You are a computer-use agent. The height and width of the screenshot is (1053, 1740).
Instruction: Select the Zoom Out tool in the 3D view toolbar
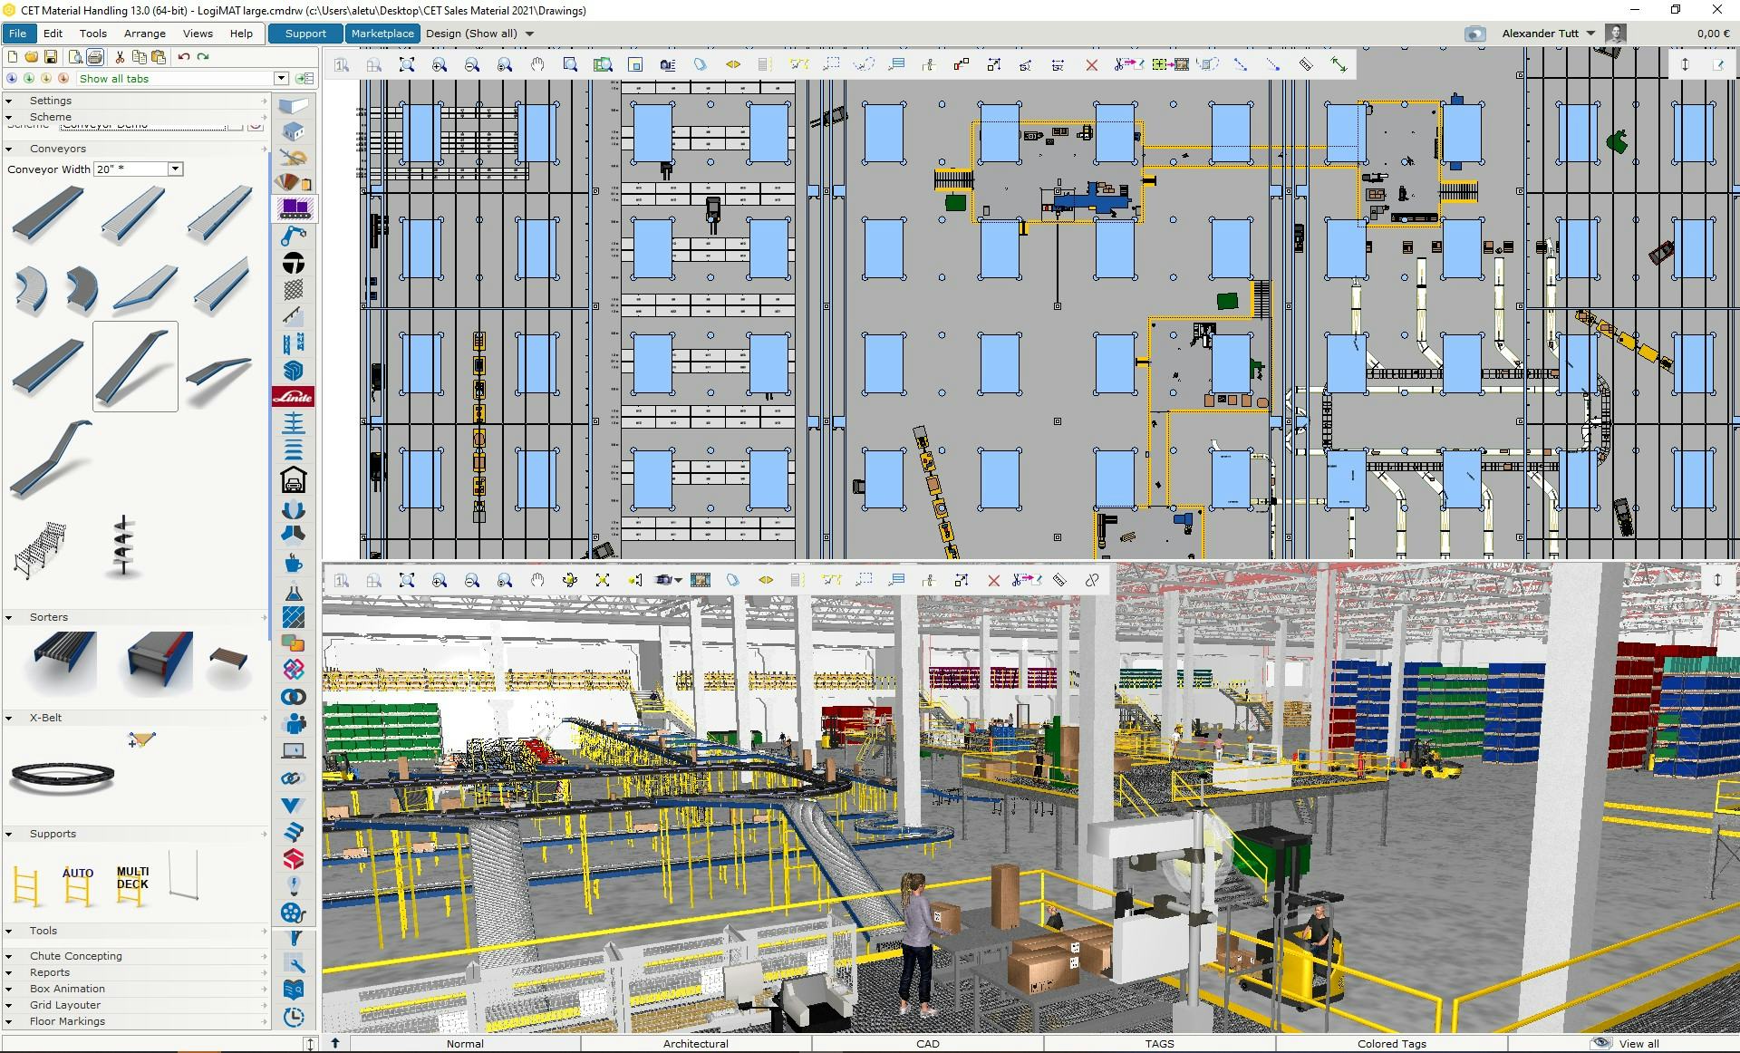[472, 581]
